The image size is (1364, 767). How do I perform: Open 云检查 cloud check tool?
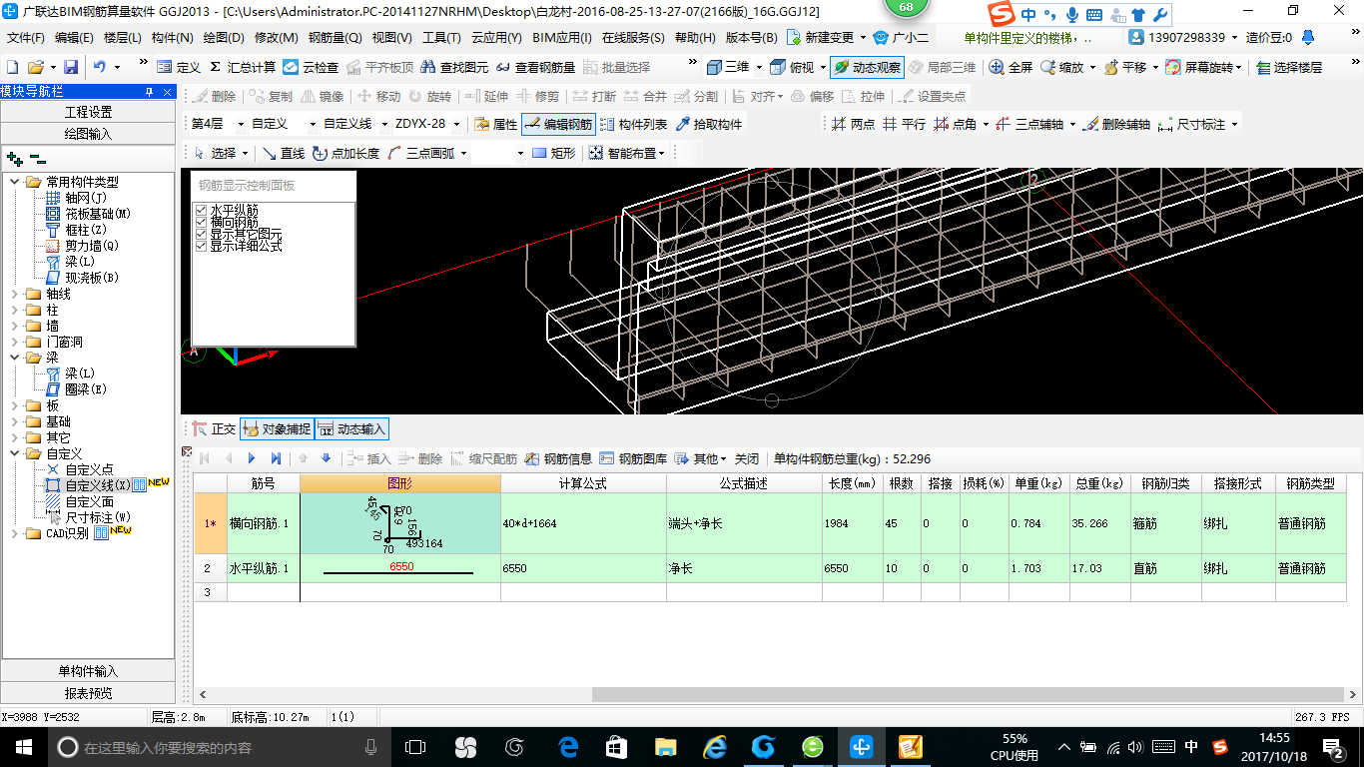tap(311, 67)
